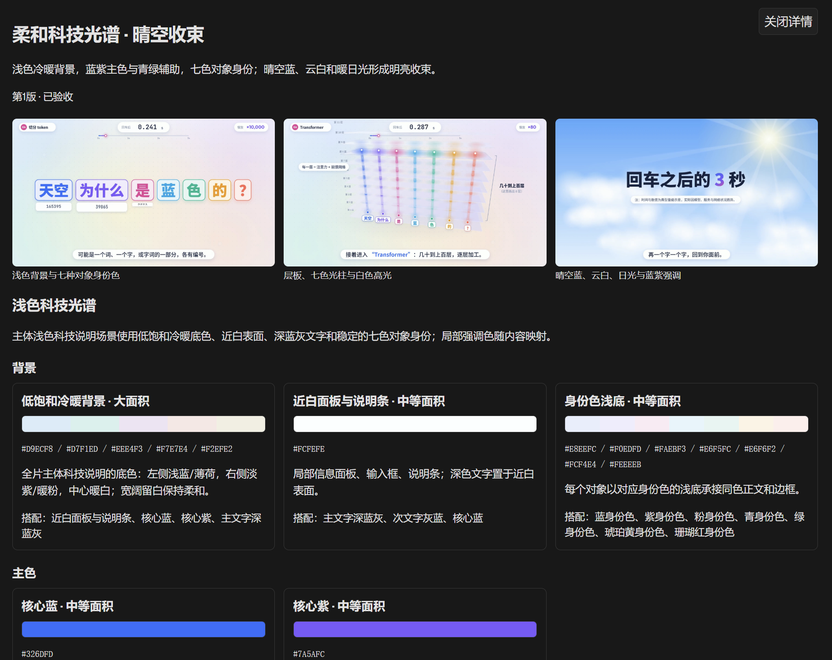Click the card title 核心紫 · 中等面积
Image resolution: width=832 pixels, height=660 pixels.
(x=339, y=606)
